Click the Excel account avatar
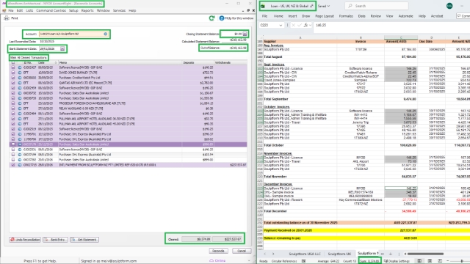This screenshot has height=264, width=470. (x=449, y=6)
